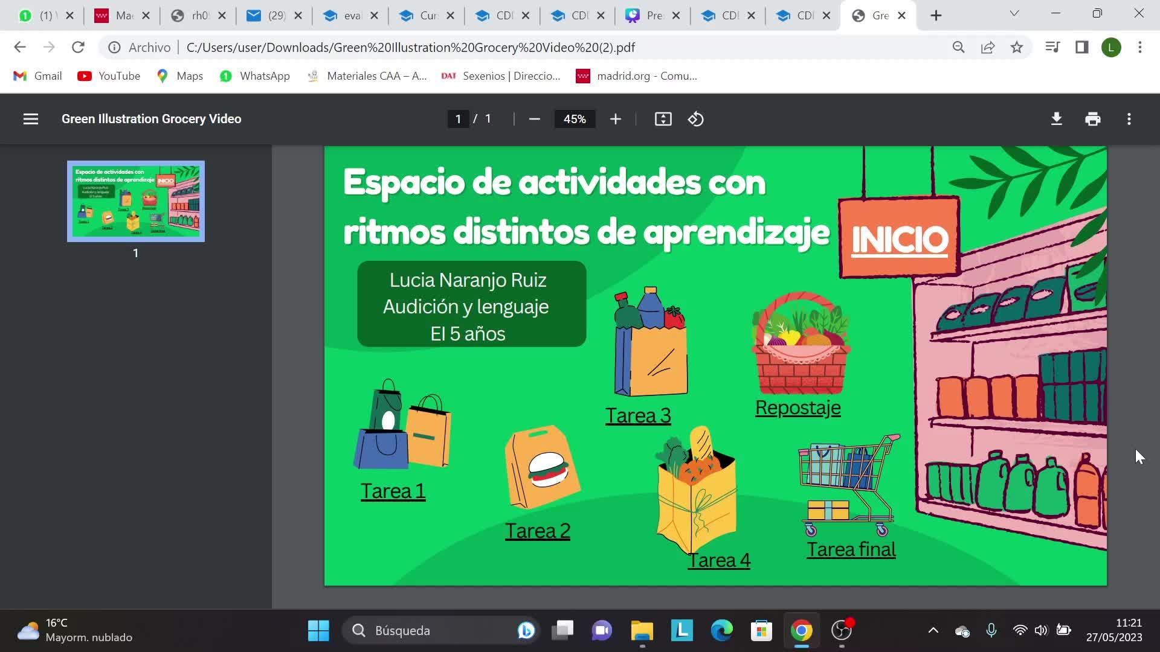The image size is (1160, 652).
Task: Zoom out with the minus icon
Action: 534,119
